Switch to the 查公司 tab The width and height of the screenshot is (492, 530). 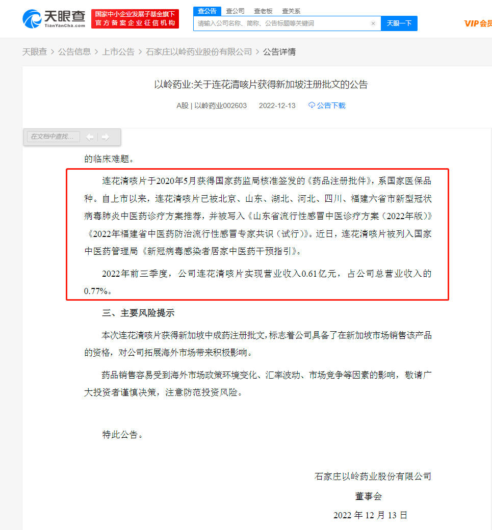[235, 11]
